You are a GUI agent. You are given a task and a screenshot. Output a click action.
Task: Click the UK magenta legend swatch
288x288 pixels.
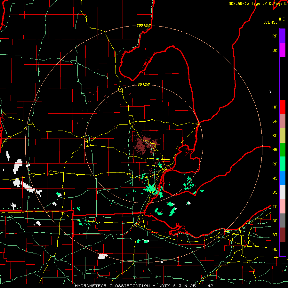pyautogui.click(x=283, y=50)
